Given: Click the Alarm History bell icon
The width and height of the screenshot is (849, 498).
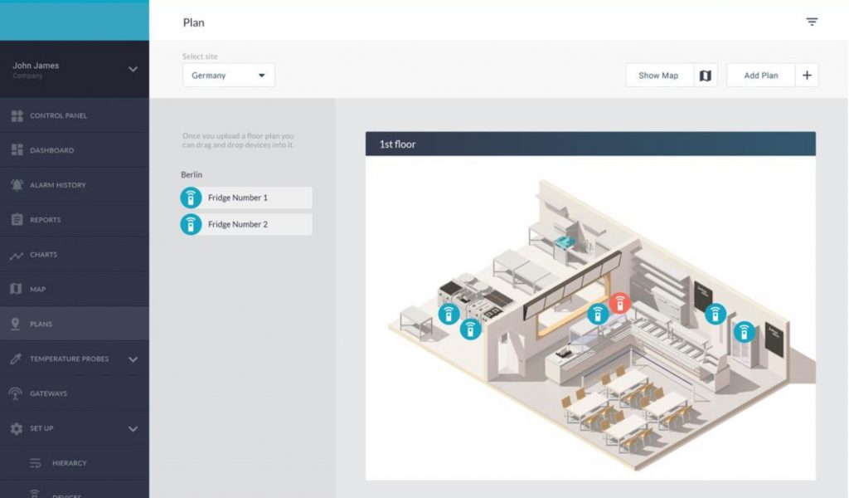Looking at the screenshot, I should 17,185.
